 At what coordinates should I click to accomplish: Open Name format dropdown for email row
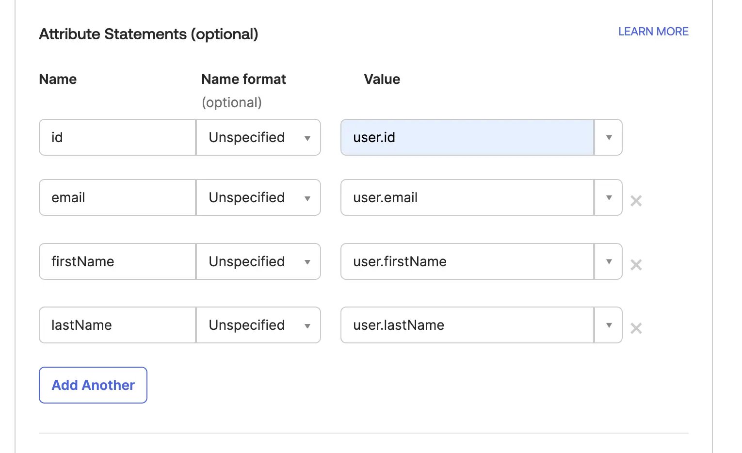click(258, 197)
